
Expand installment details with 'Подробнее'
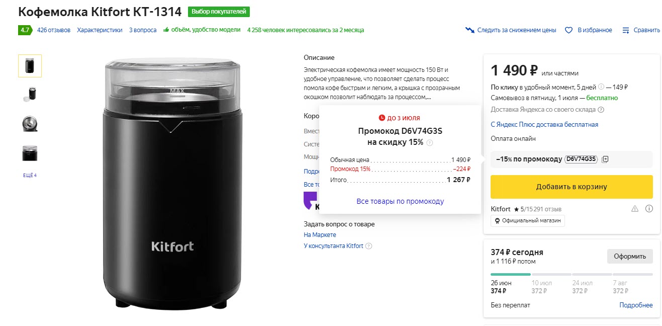coord(636,305)
